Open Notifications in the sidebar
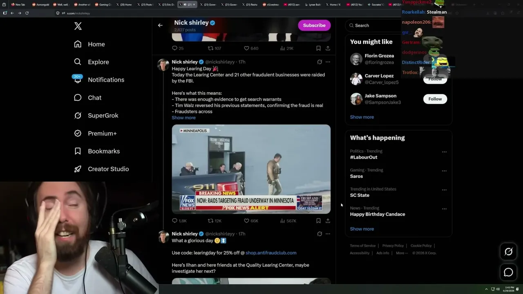This screenshot has height=294, width=523. click(99, 80)
